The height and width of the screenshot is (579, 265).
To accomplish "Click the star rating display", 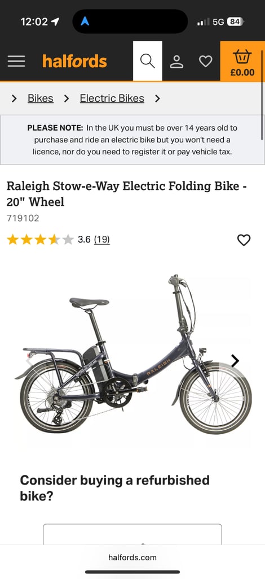I will pyautogui.click(x=40, y=240).
